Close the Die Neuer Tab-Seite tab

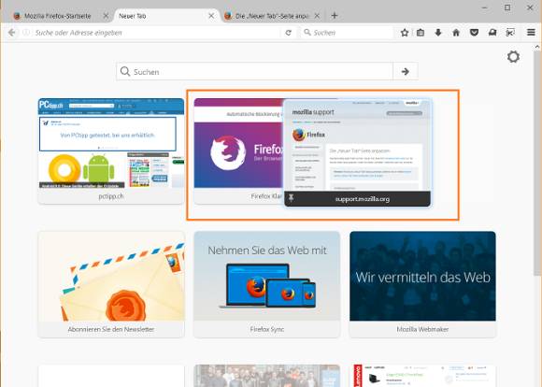point(317,16)
